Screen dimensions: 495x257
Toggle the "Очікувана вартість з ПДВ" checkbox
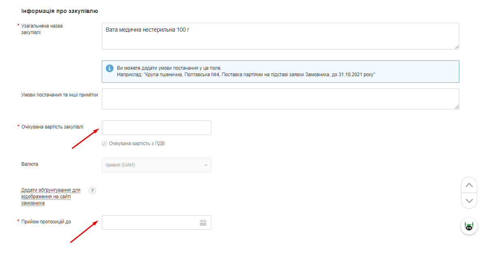(105, 143)
